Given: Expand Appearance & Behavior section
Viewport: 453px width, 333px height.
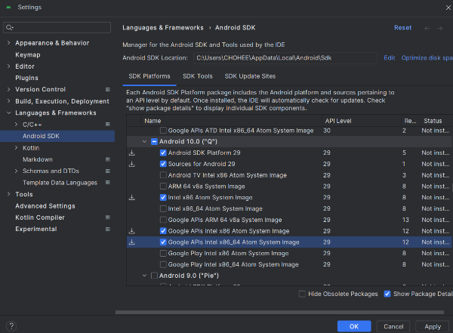Looking at the screenshot, I should coord(8,43).
